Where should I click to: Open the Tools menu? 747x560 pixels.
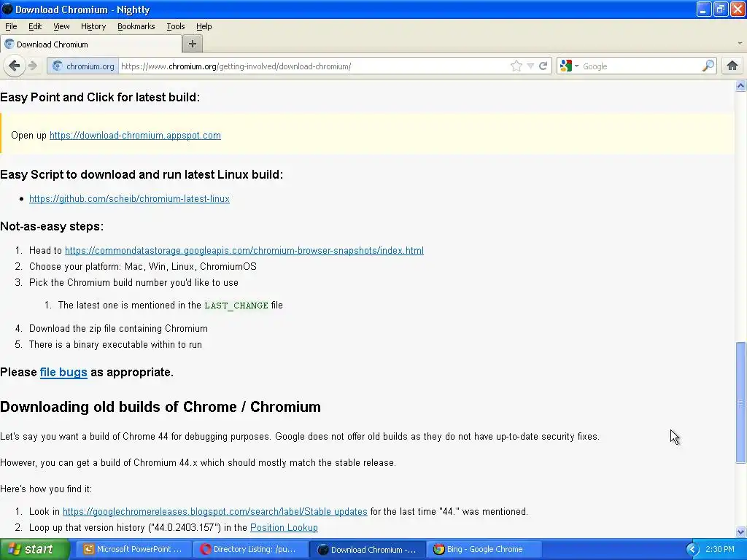[175, 26]
